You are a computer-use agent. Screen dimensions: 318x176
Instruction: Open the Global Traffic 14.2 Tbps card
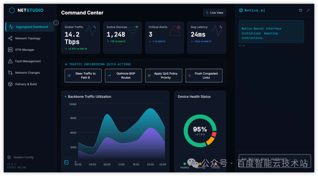tap(80, 38)
